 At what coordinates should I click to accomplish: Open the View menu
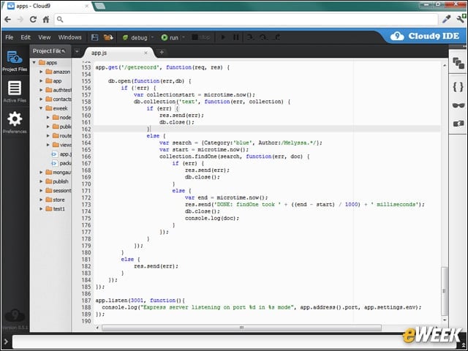[x=45, y=37]
